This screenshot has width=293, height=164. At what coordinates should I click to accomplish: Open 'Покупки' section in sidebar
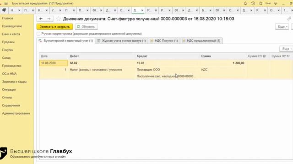(x=8, y=50)
